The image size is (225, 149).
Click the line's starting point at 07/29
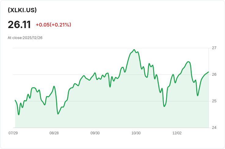pyautogui.click(x=15, y=100)
